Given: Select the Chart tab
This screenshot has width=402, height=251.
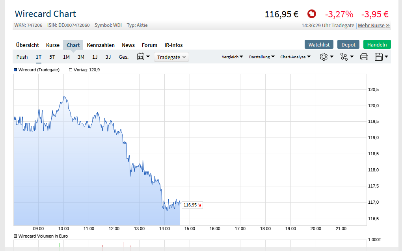Looking at the screenshot, I should tap(73, 45).
